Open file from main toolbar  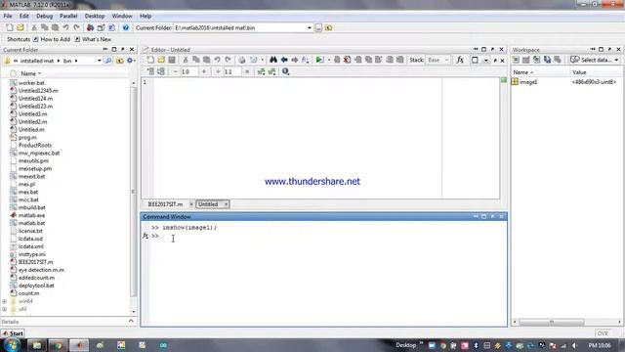pyautogui.click(x=21, y=27)
